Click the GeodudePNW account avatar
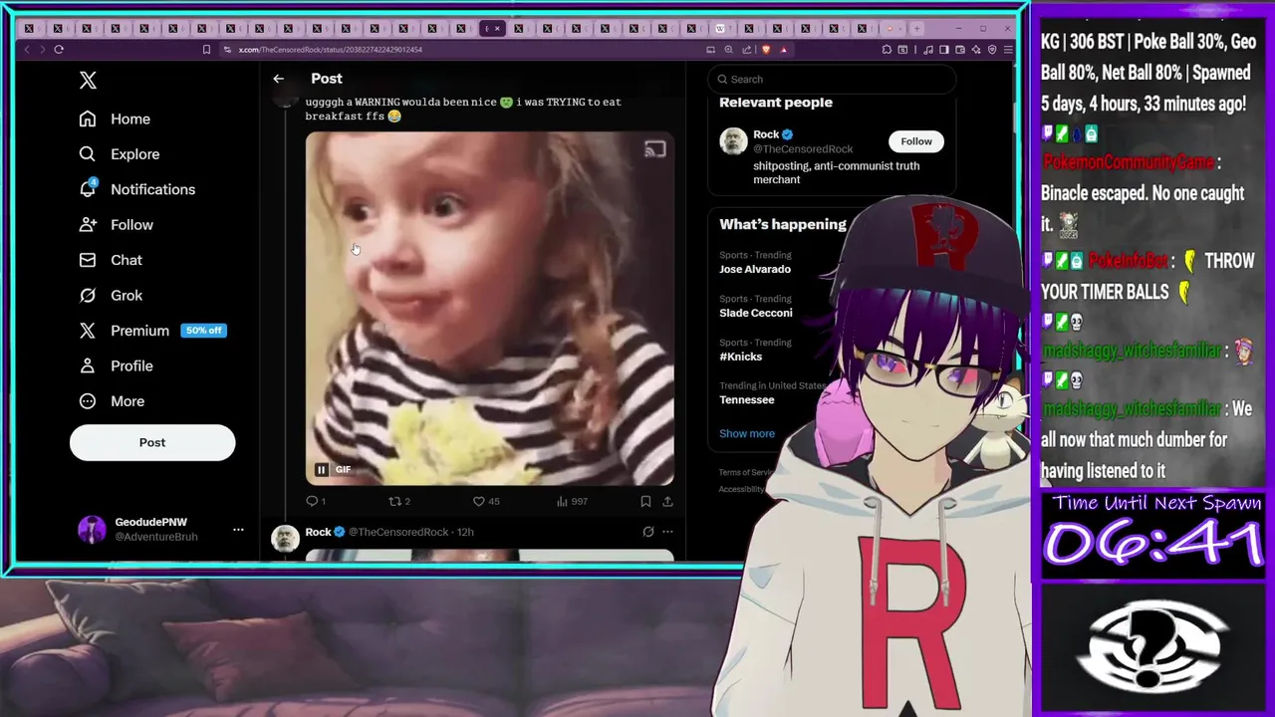The image size is (1275, 717). [92, 529]
